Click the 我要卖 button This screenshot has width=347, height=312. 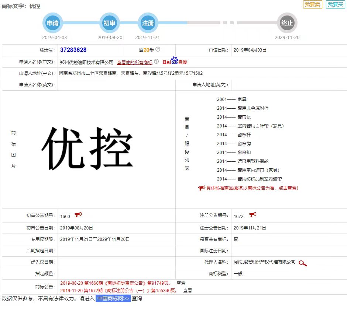312,4
